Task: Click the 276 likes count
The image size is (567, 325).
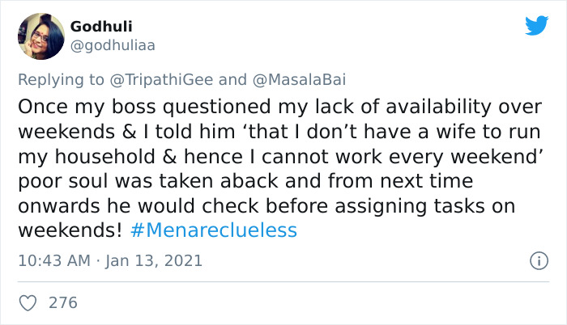Action: click(x=63, y=302)
